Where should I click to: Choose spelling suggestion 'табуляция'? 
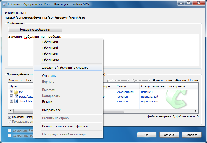click(x=68, y=53)
